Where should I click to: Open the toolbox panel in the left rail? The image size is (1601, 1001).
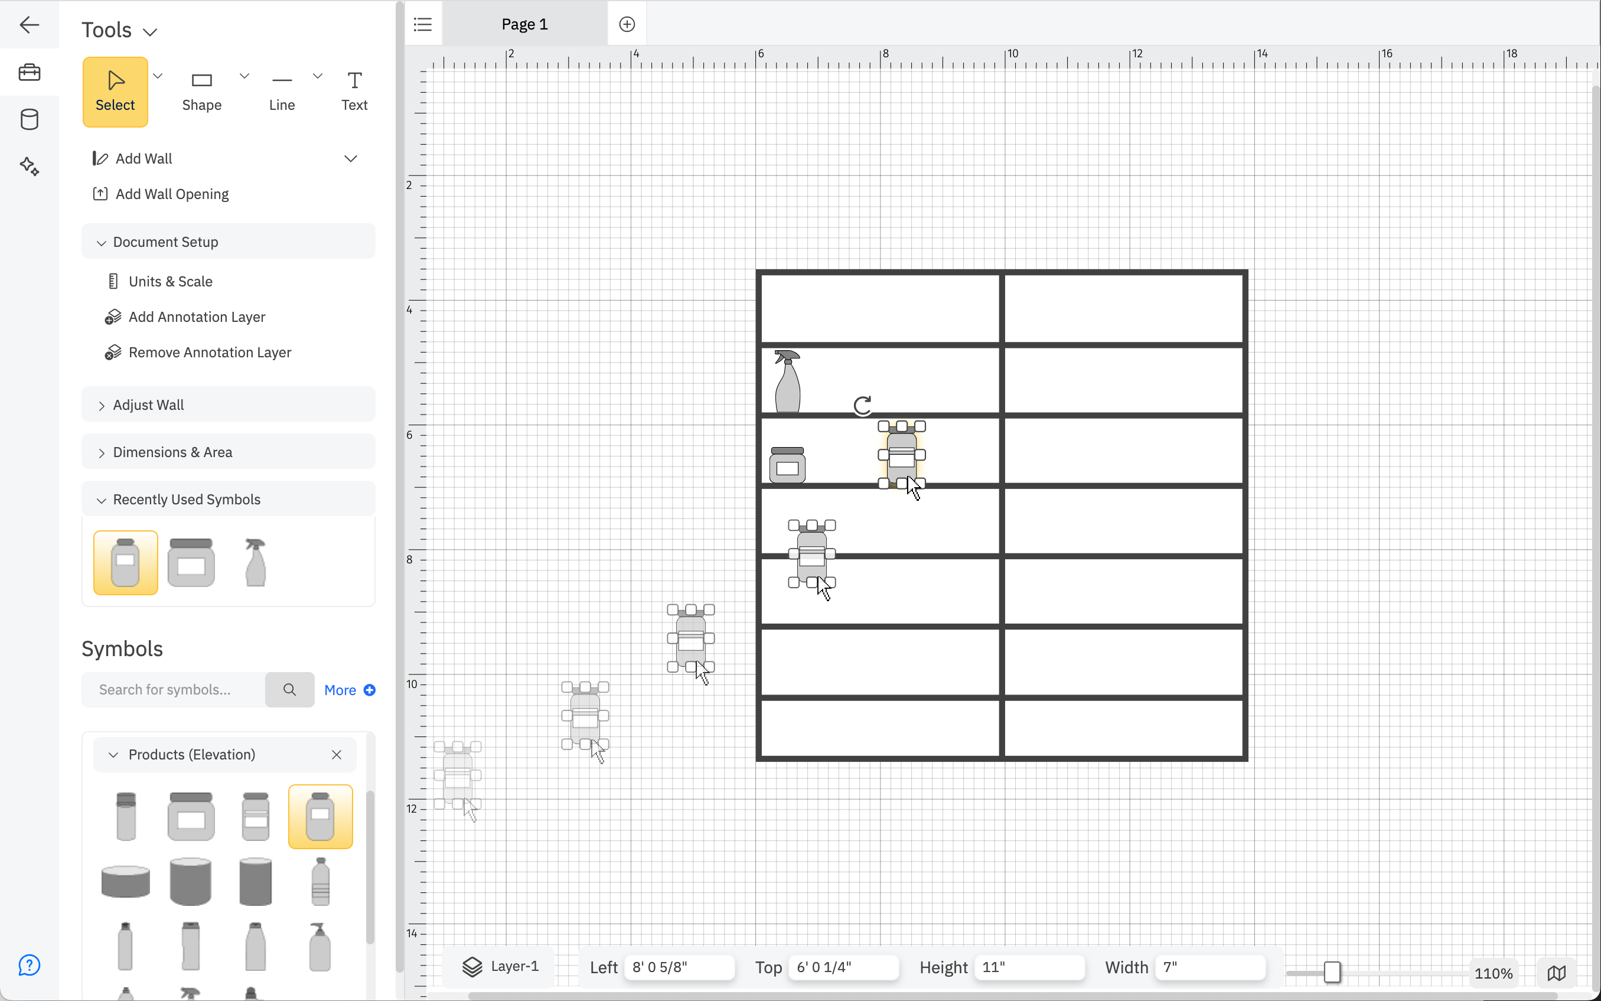(x=29, y=72)
